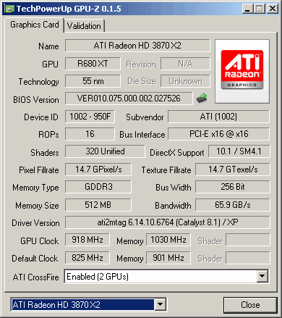Switch to the Validation tab
This screenshot has height=318, width=282.
[x=84, y=26]
